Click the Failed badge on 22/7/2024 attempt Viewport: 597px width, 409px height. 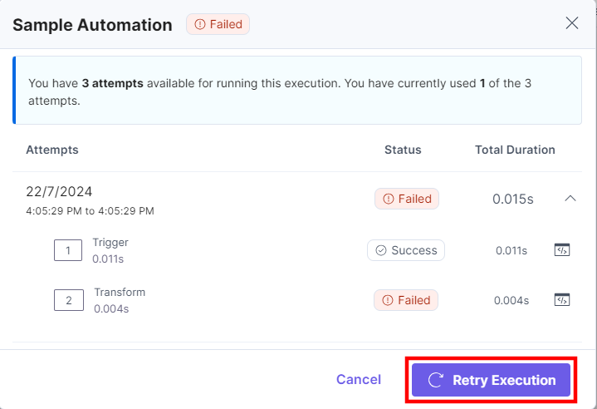[406, 199]
